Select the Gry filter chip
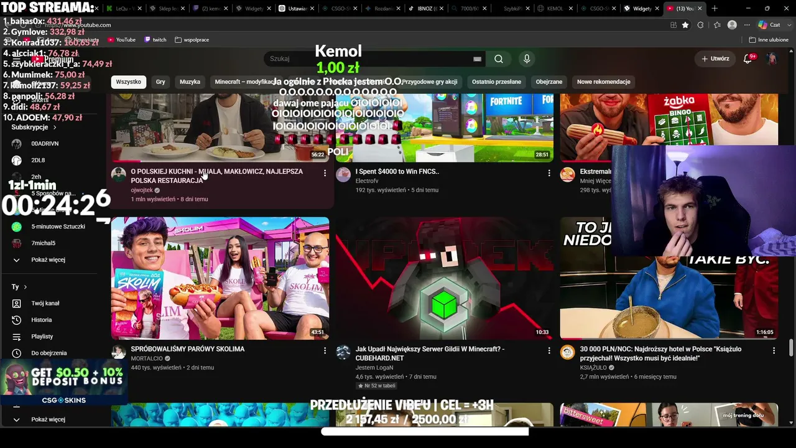This screenshot has width=796, height=448. click(160, 82)
